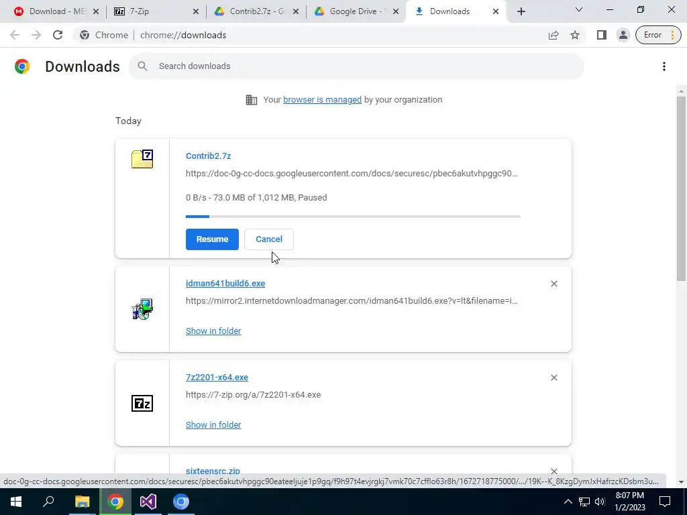This screenshot has width=687, height=515.
Task: Click the Chrome site info chip
Action: [103, 35]
